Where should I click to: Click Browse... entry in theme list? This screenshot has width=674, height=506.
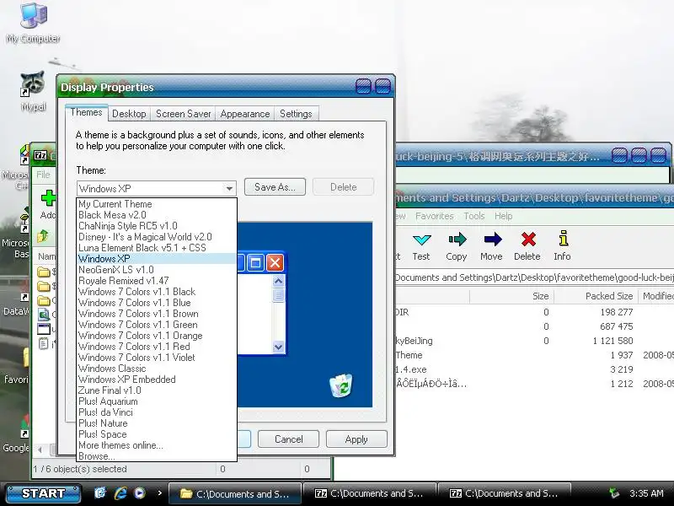157,456
